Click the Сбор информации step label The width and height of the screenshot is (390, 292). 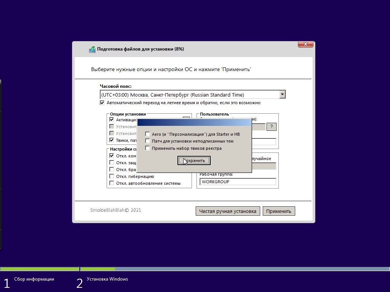click(34, 279)
